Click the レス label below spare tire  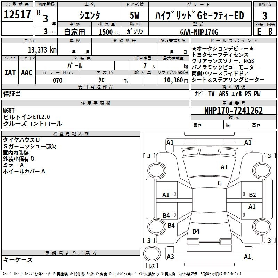coord(152,267)
